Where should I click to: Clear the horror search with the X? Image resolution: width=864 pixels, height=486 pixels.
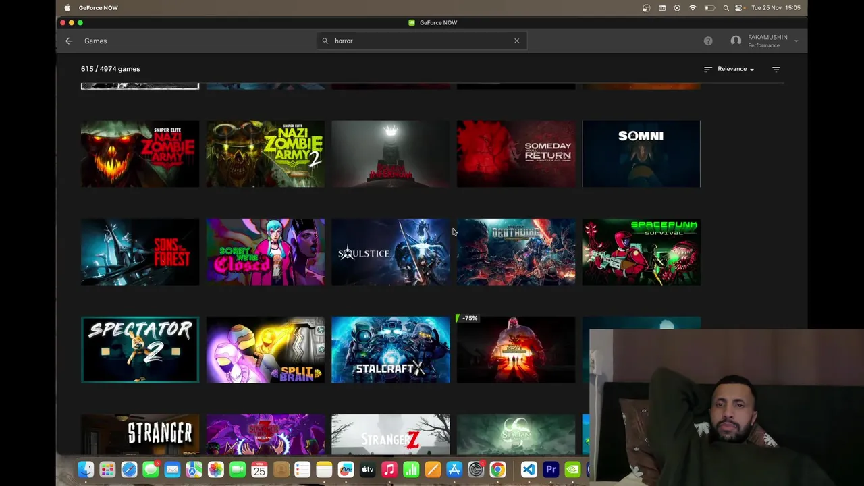517,40
